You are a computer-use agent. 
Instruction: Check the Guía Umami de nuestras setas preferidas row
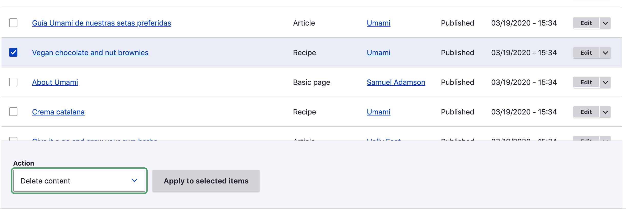coord(13,23)
